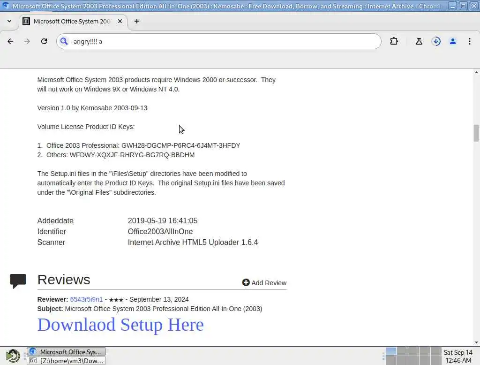Show downloads with the download arrow icon
The image size is (480, 365).
coord(436,41)
